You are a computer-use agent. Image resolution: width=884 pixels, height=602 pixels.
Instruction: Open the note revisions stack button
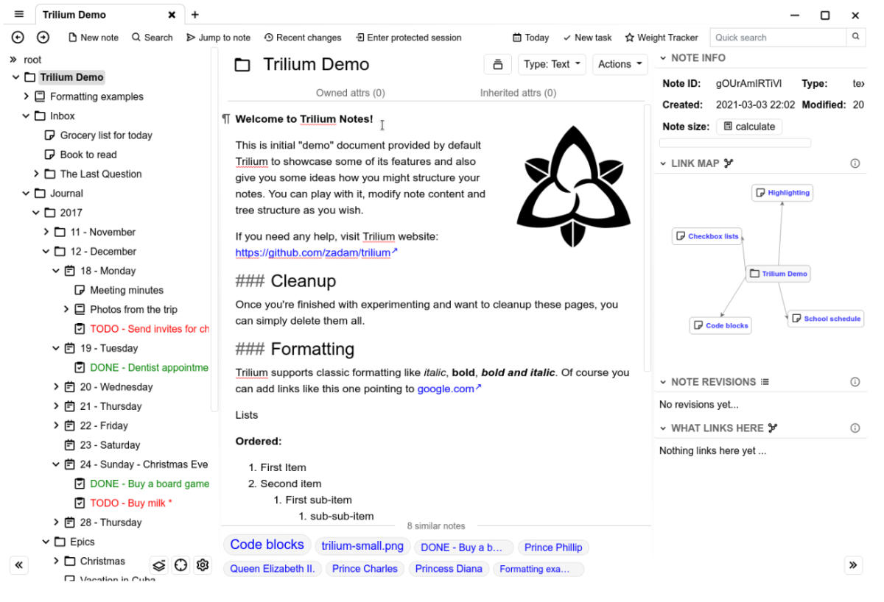pos(497,64)
